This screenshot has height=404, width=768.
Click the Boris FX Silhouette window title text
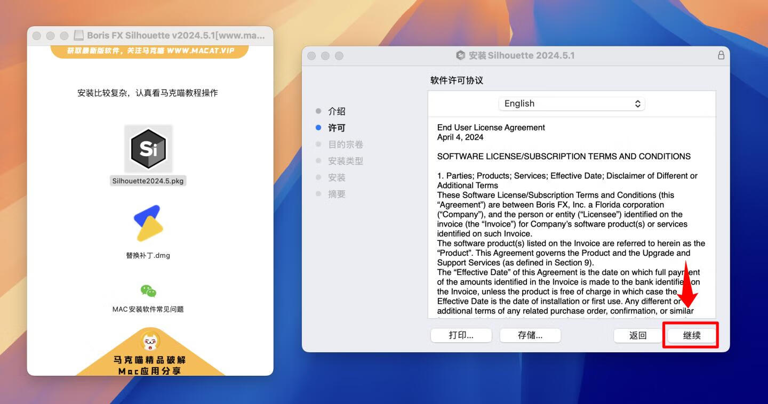coord(176,36)
